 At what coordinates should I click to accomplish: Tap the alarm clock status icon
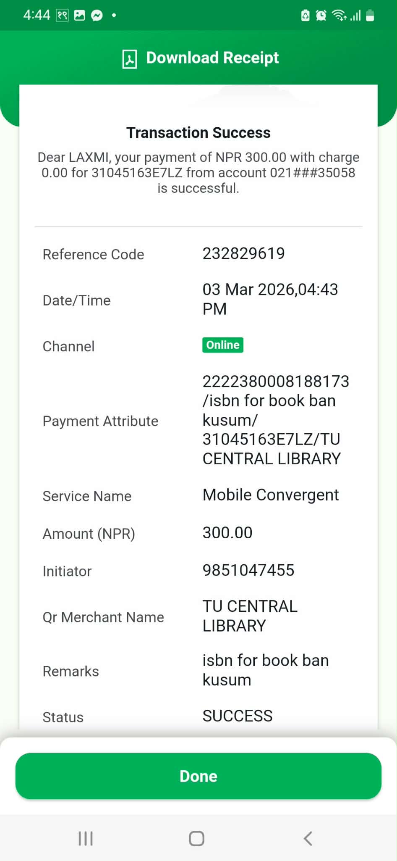point(321,16)
